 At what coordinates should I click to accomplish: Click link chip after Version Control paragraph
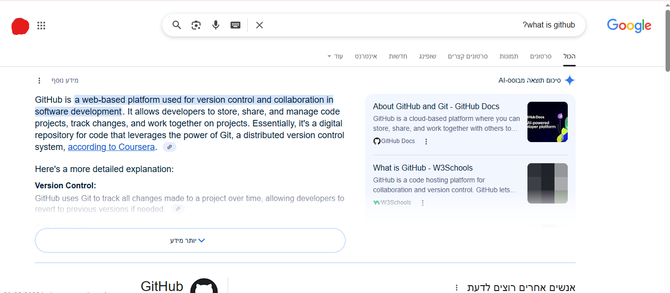tap(178, 209)
